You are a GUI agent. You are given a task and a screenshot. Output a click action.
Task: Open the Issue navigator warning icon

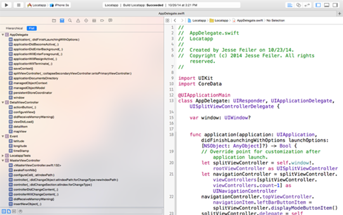78,20
